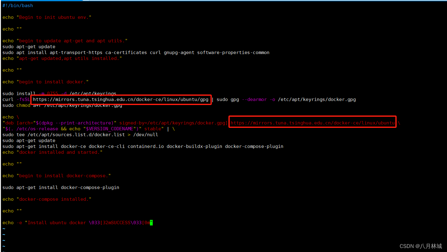The height and width of the screenshot is (252, 447).
Task: Click "$(dpkg --print-architecture)" in the deb line
Action: (x=75, y=123)
